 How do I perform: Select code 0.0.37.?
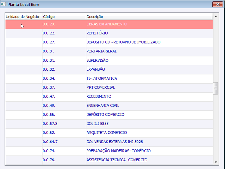pyautogui.click(x=49, y=87)
